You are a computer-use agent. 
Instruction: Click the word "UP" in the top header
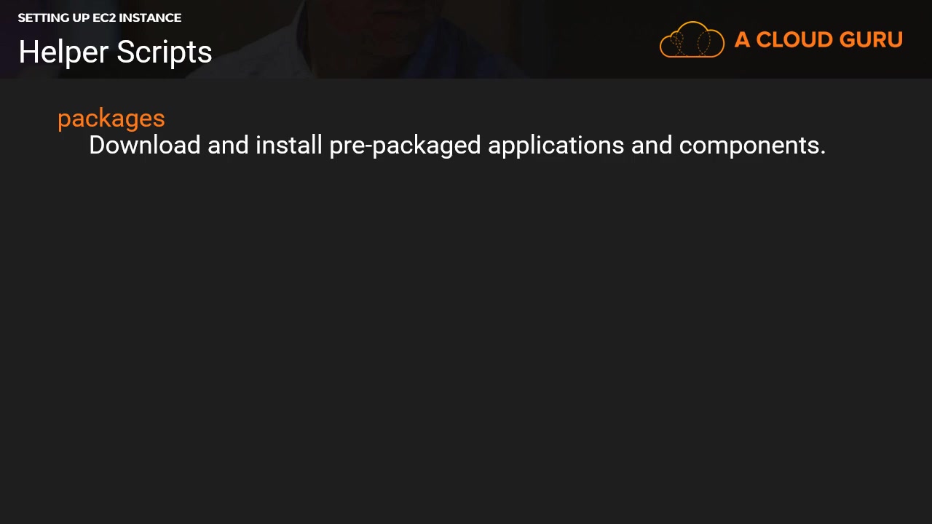[82, 17]
